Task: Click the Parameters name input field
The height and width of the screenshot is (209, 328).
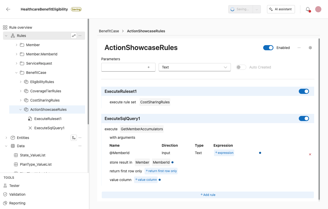Action: 128,67
